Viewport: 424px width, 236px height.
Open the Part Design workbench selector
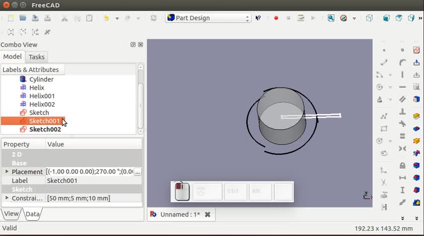[208, 18]
